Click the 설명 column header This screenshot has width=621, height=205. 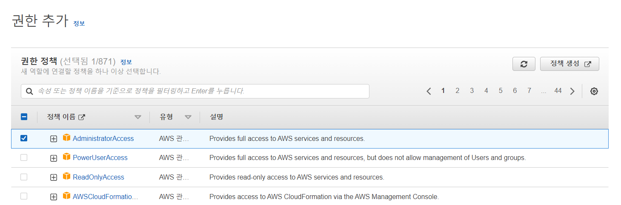point(216,117)
